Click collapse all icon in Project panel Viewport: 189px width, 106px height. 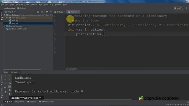(x=42, y=12)
